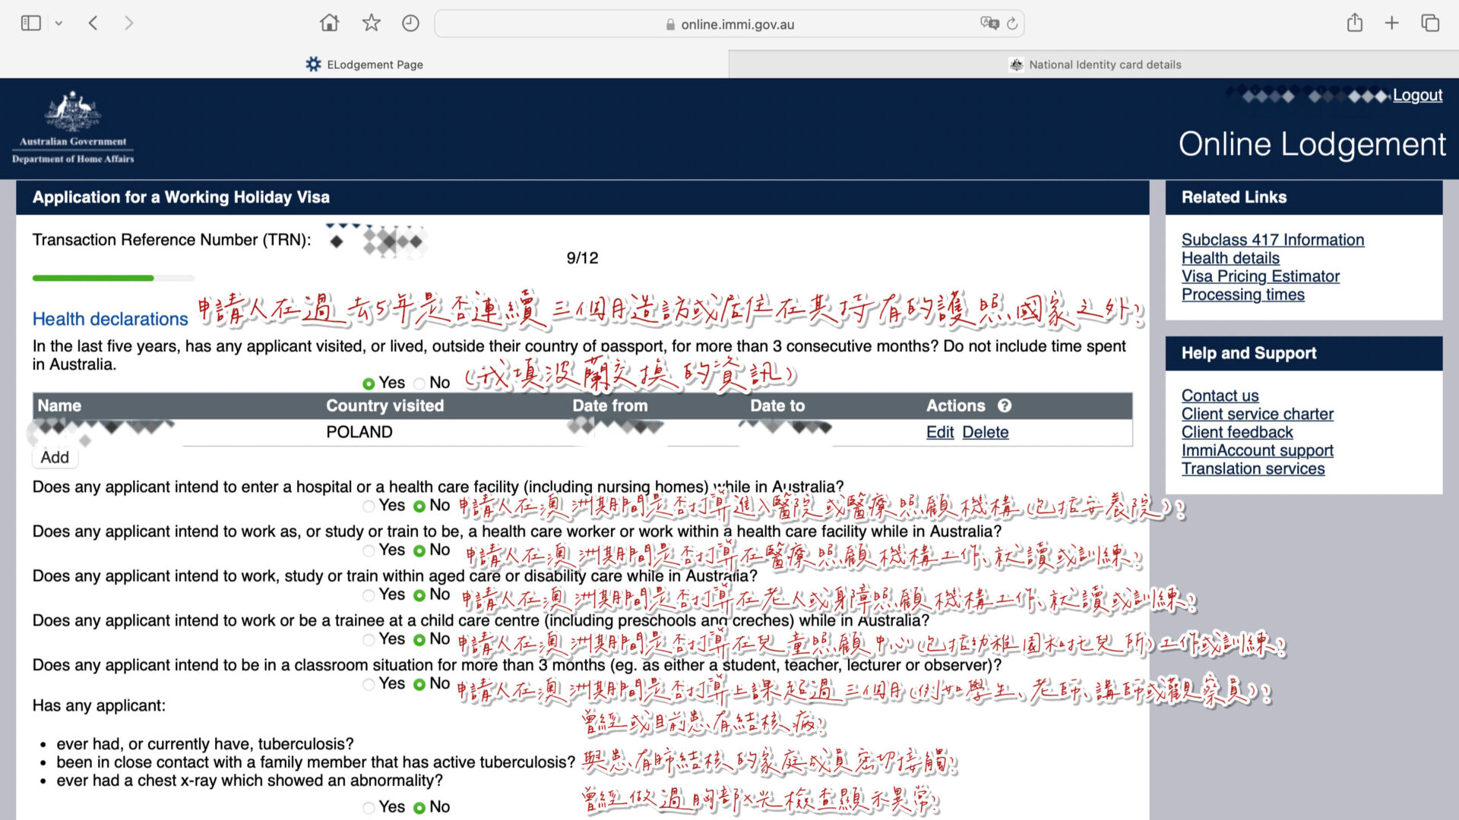1459x820 pixels.
Task: Open the sidebar options chevron dropdown
Action: pos(59,24)
